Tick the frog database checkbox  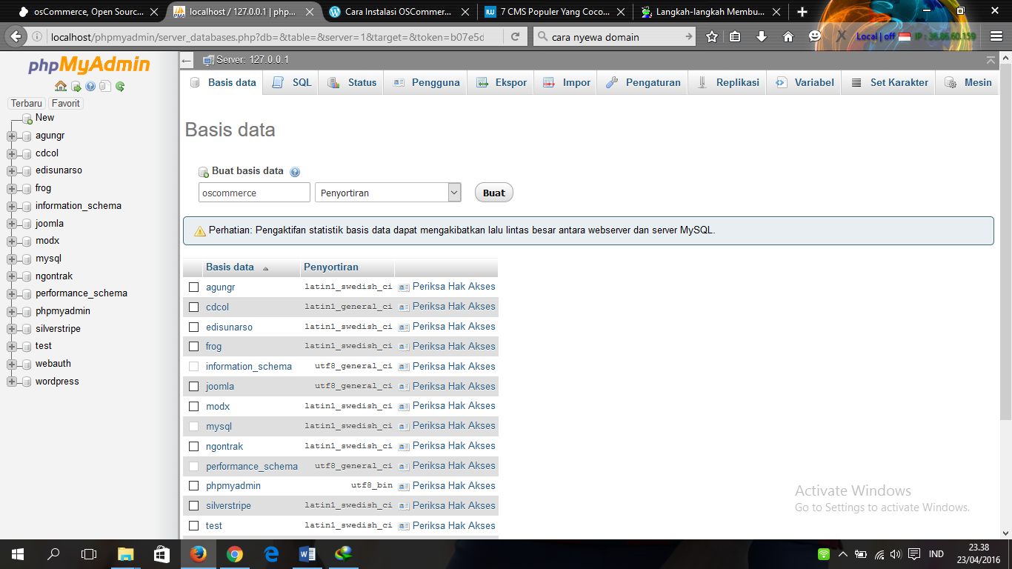(194, 347)
